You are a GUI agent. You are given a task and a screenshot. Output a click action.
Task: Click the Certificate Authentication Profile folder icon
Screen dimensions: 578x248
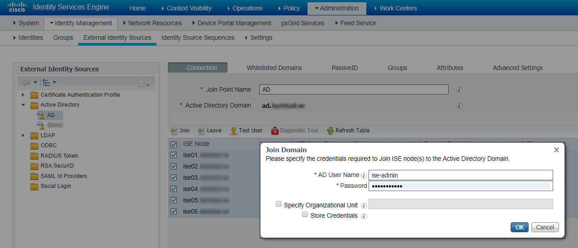(34, 95)
